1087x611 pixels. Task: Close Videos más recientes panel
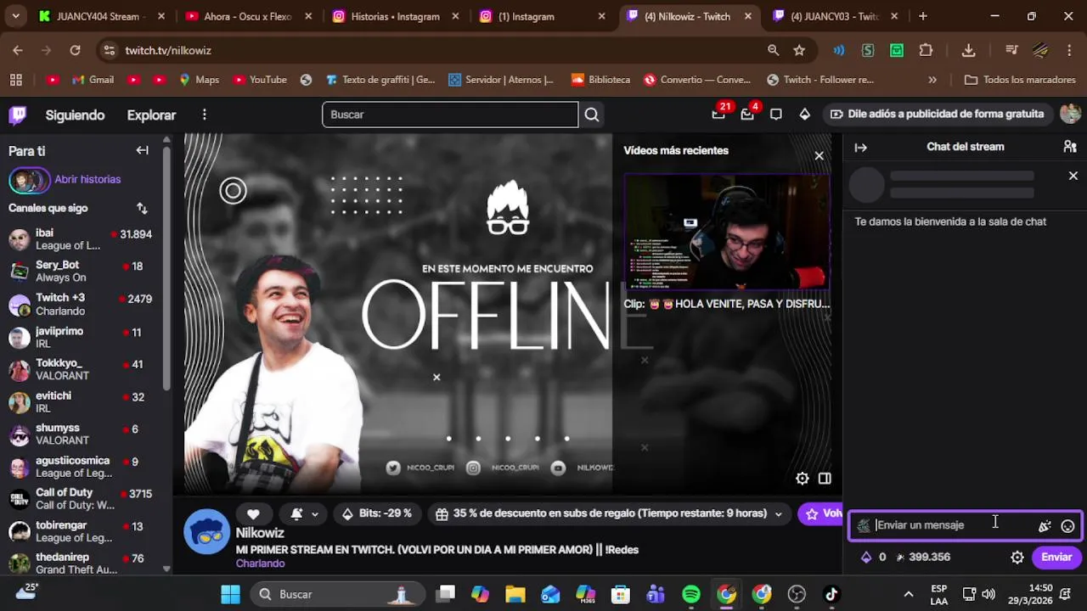click(x=819, y=155)
